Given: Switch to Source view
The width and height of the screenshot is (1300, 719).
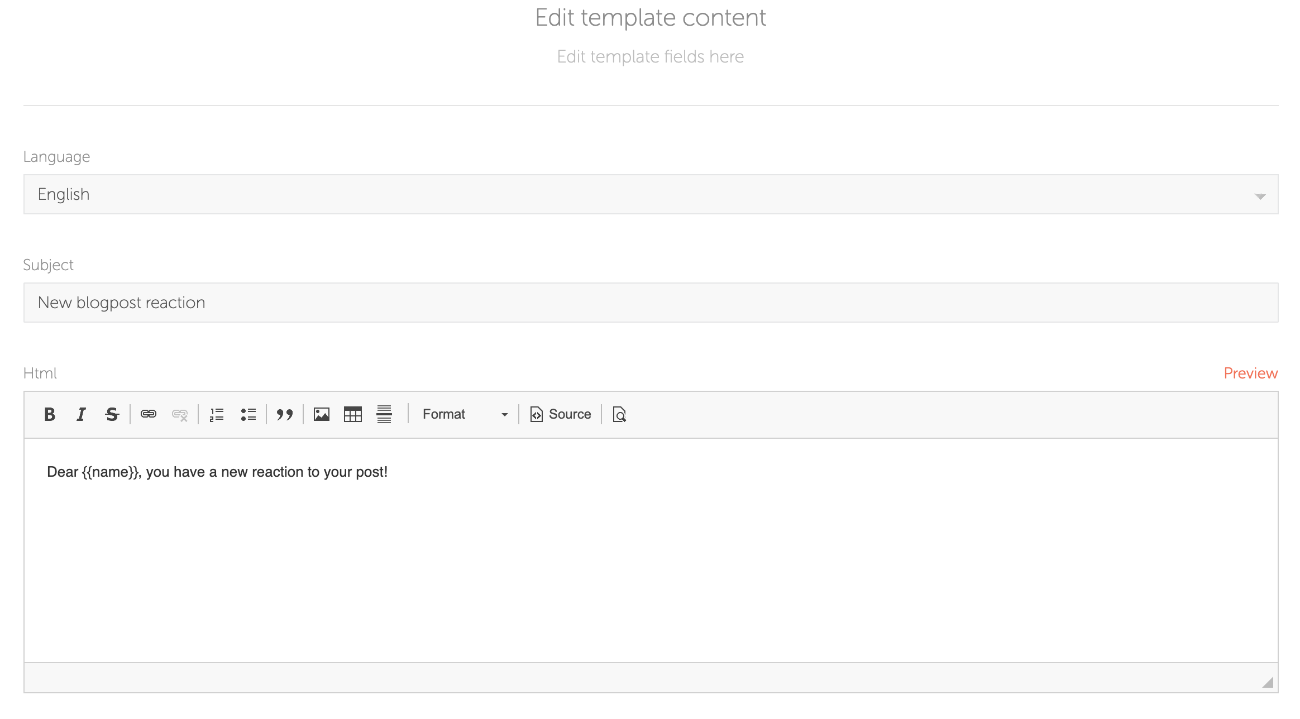Looking at the screenshot, I should click(x=561, y=414).
